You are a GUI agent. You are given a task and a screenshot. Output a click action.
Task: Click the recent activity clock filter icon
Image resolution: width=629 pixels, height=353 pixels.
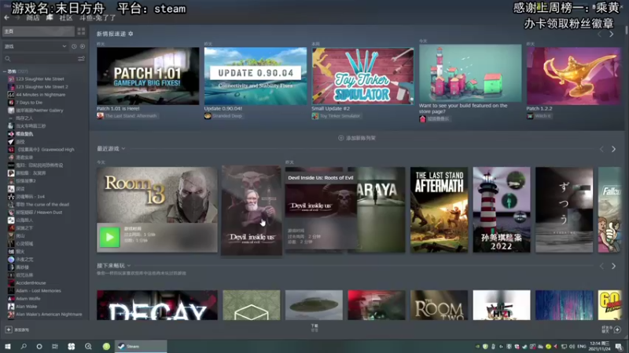[x=74, y=46]
